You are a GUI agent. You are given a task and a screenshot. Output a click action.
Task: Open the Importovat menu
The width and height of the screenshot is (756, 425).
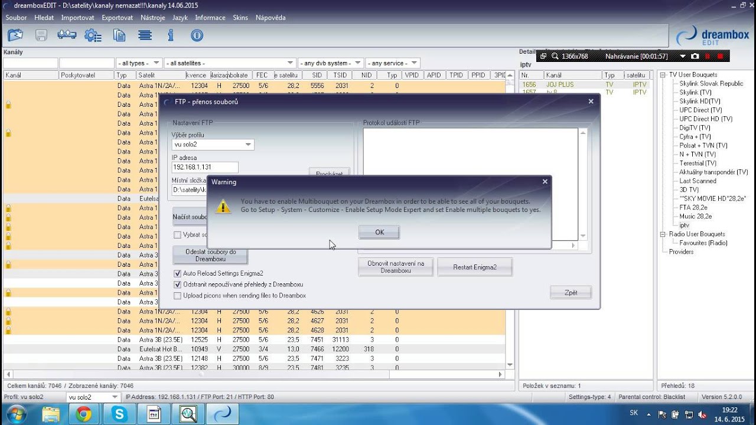(77, 18)
